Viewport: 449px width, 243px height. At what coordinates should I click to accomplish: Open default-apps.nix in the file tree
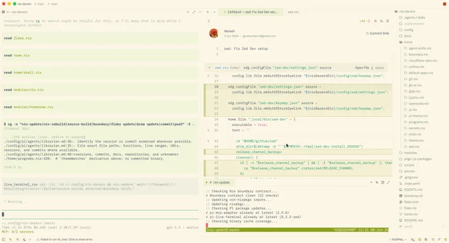[419, 73]
